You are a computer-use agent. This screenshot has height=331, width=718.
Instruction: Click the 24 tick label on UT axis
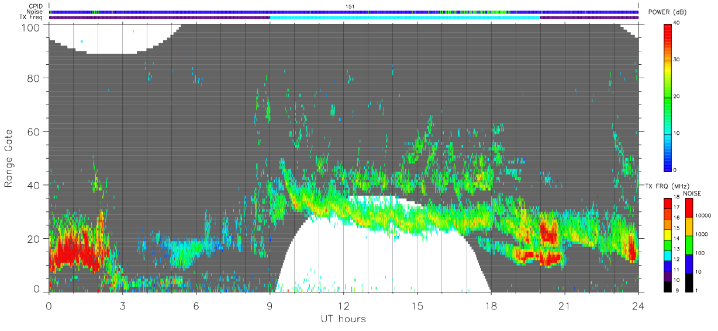click(638, 306)
